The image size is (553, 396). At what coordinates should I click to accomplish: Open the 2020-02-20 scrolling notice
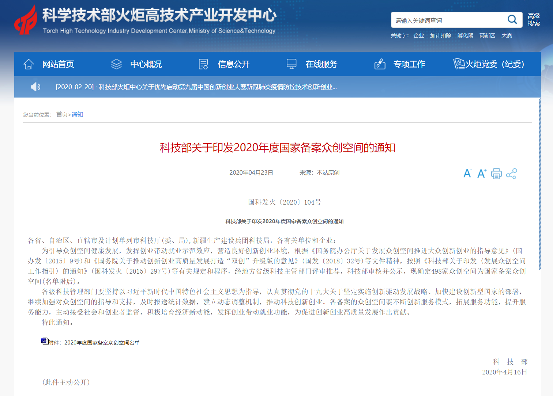click(196, 87)
